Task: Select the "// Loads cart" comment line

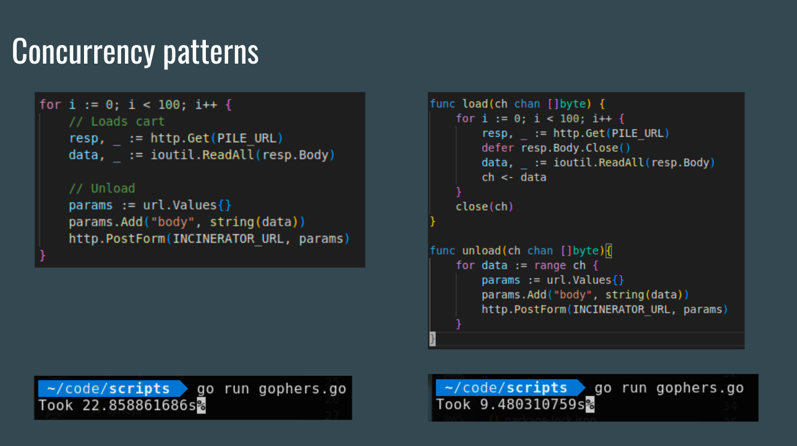Action: [116, 121]
